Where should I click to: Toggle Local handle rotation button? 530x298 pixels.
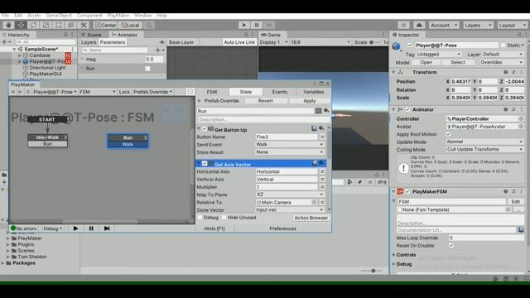131,26
